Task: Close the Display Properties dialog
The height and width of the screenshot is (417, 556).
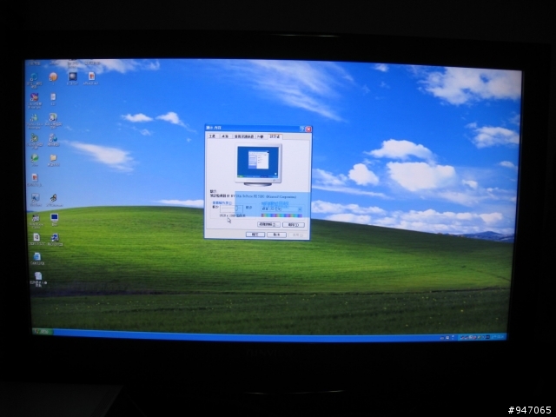Action: tap(308, 129)
